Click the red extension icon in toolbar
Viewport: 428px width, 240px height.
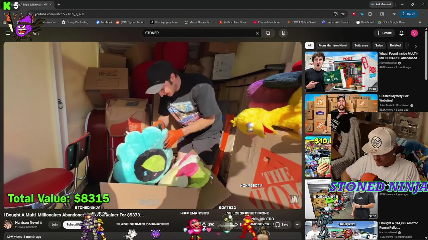coord(354,14)
